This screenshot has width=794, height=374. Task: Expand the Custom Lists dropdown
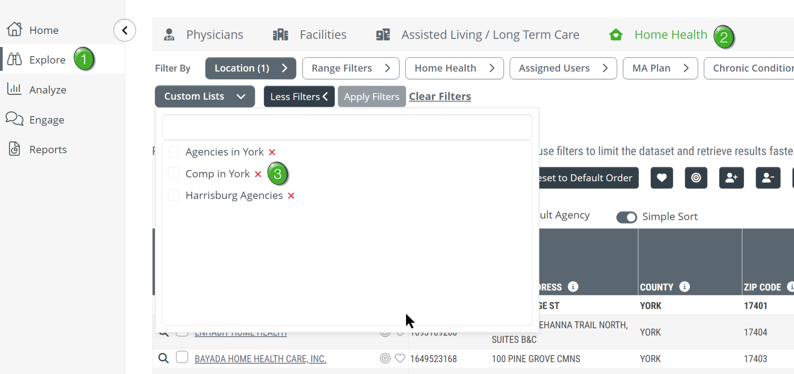(205, 96)
